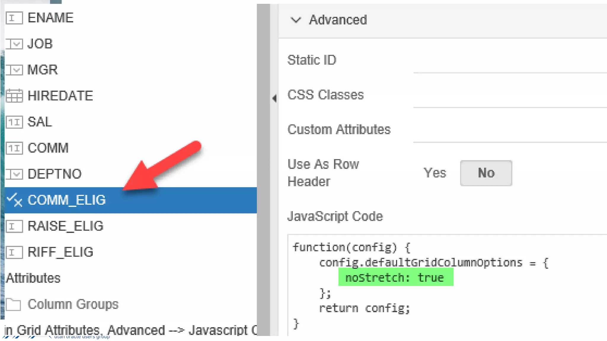
Task: Click the COMM number field icon
Action: tap(14, 148)
